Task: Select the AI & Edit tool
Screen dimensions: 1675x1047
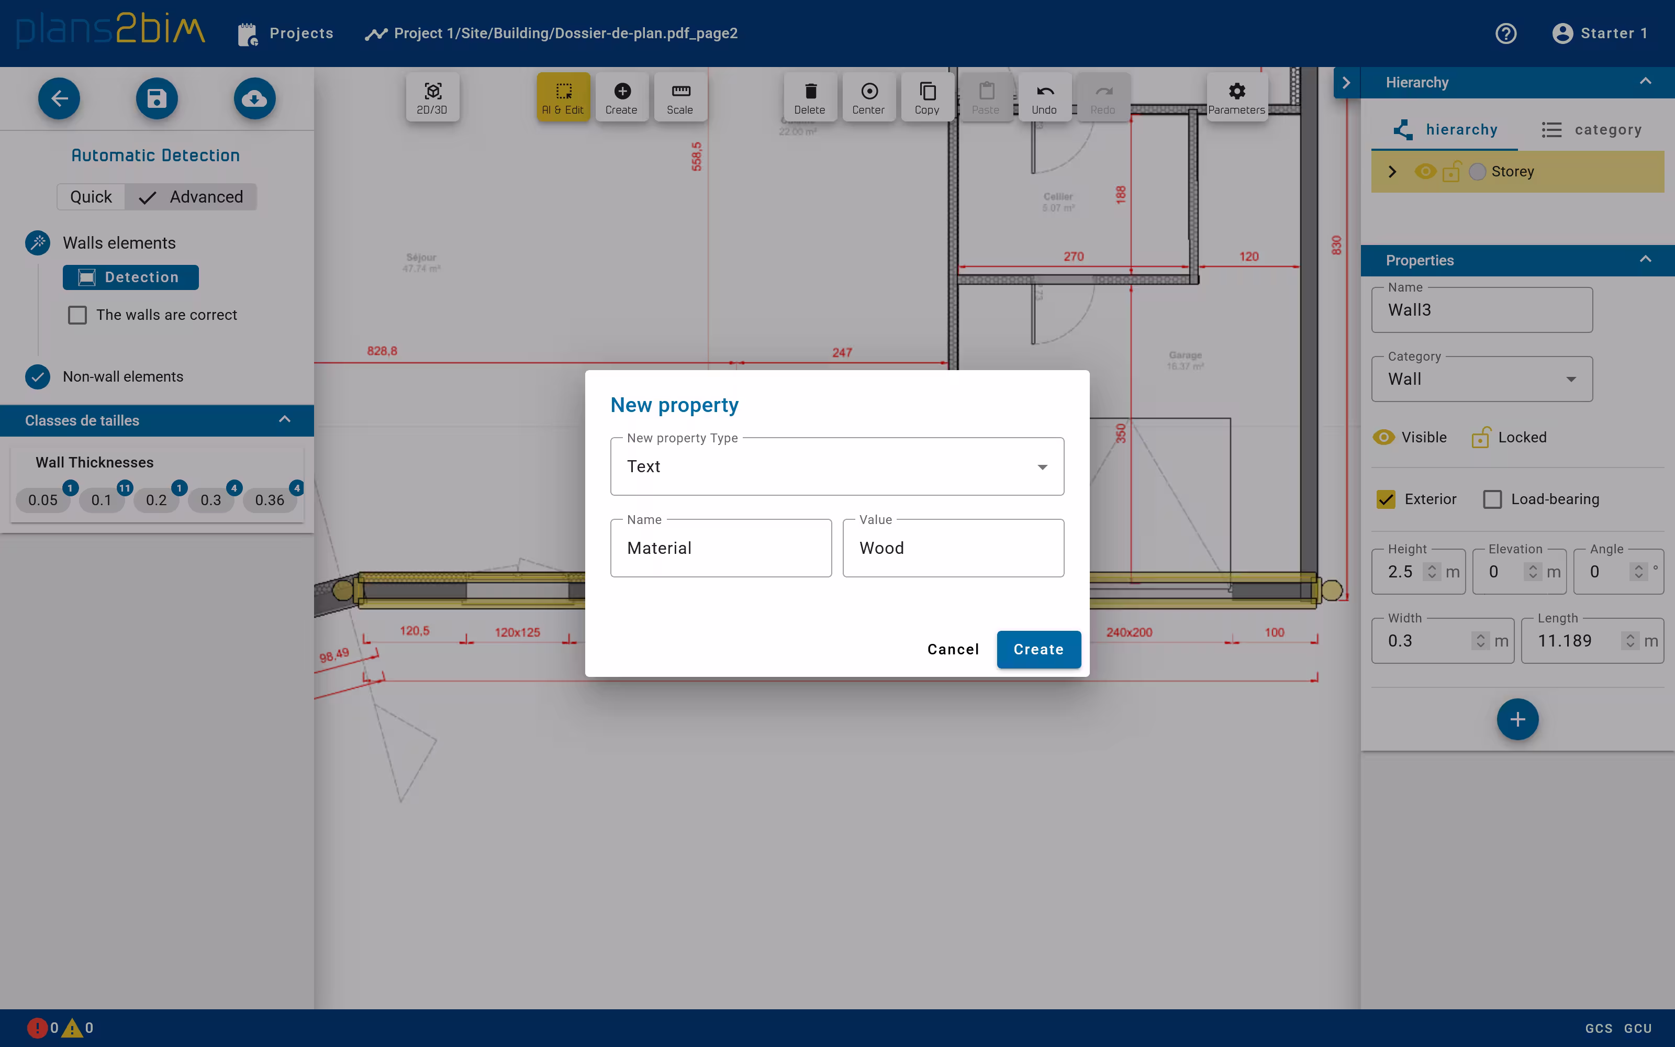Action: (562, 97)
